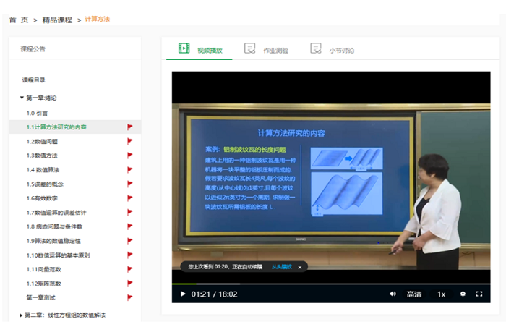506x327 pixels.
Task: Expand 第二章:线性方程组的数值解法
Action: [x=22, y=315]
